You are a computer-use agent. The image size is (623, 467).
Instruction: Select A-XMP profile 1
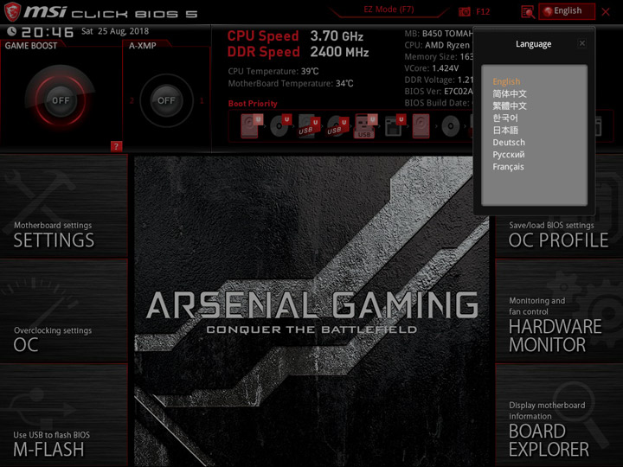click(x=202, y=100)
